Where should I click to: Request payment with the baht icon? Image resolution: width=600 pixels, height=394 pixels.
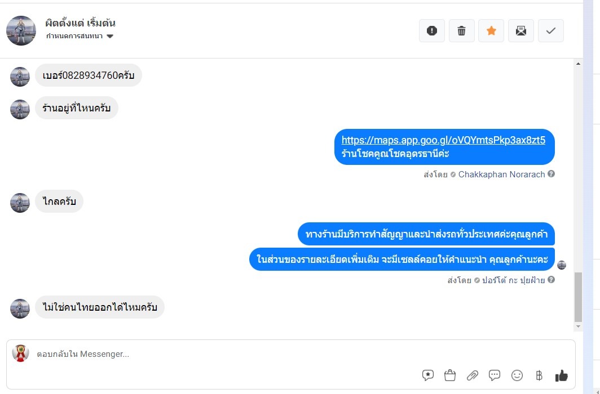tap(539, 375)
